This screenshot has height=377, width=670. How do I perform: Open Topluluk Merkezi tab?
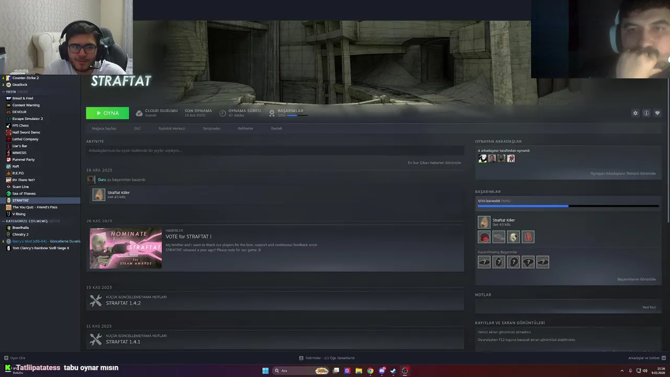coord(172,128)
